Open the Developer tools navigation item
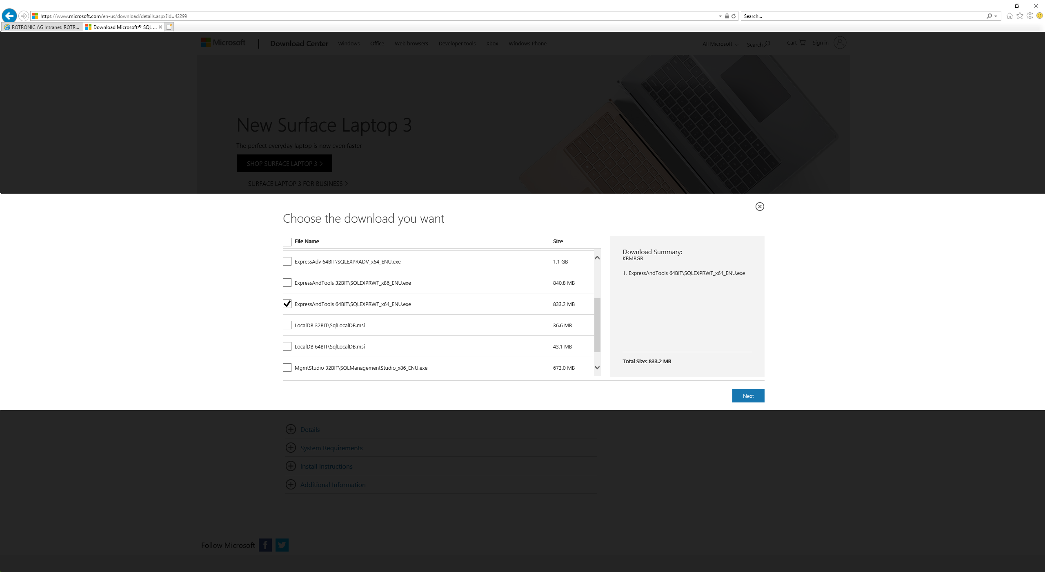Image resolution: width=1045 pixels, height=572 pixels. point(457,43)
